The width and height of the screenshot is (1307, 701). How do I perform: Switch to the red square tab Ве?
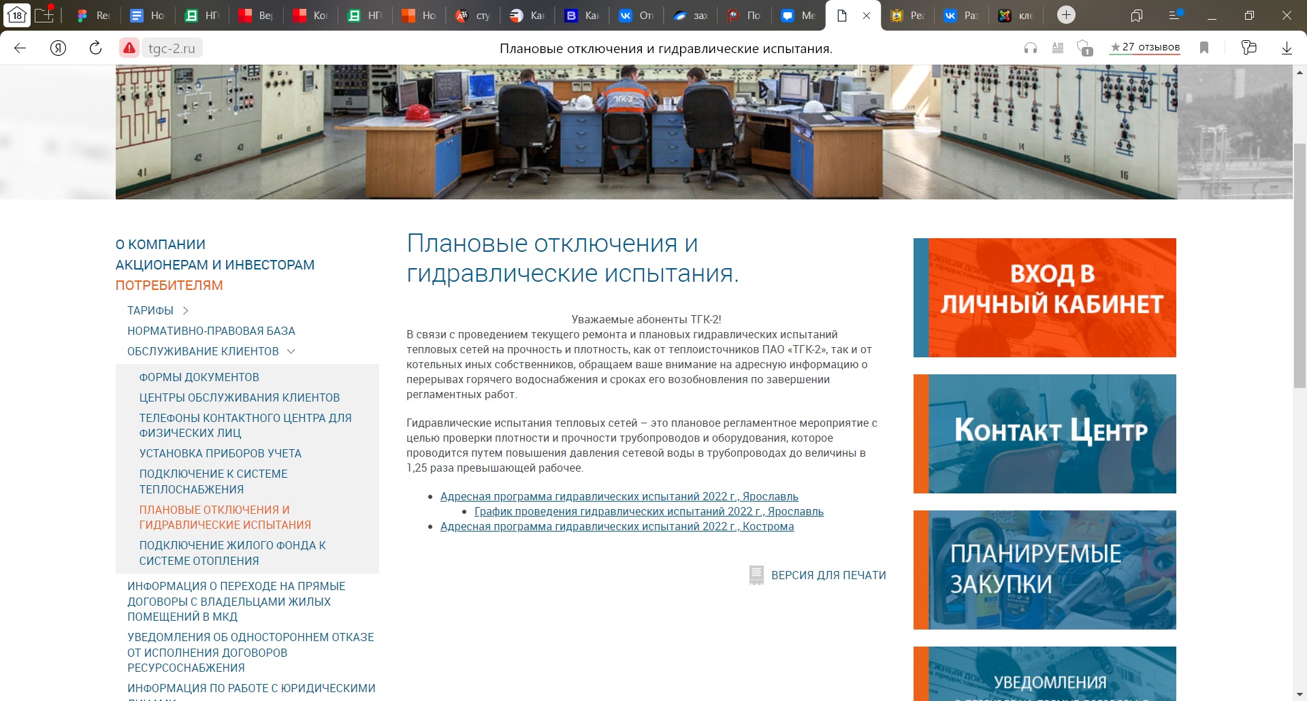[x=256, y=15]
